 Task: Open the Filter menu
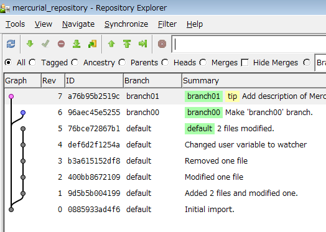pos(167,24)
